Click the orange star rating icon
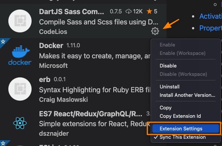This screenshot has width=222, height=146. pyautogui.click(x=149, y=11)
